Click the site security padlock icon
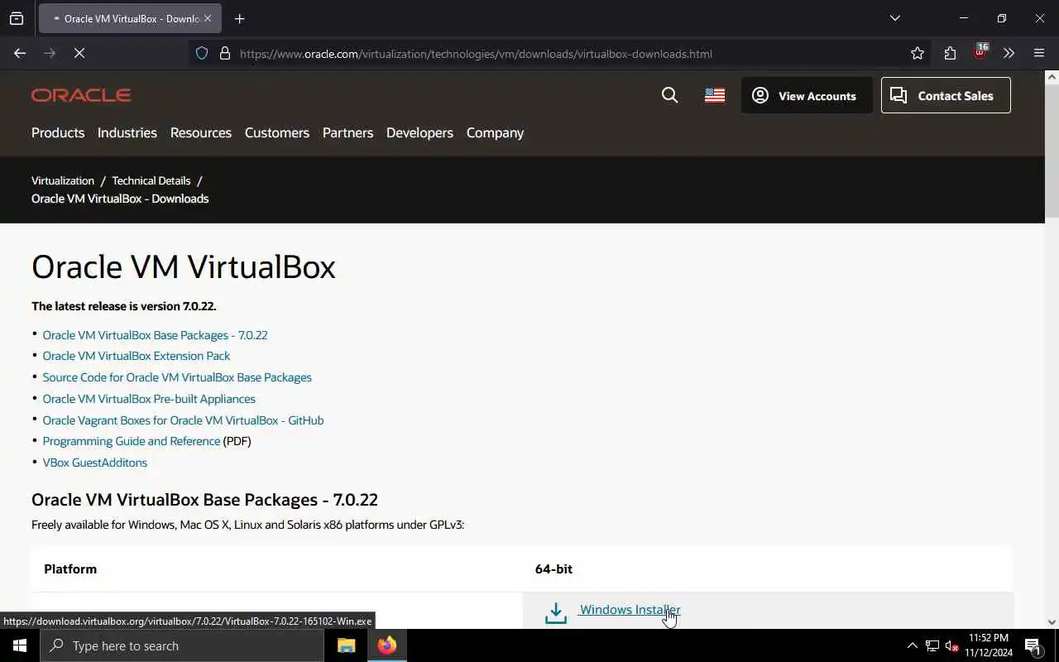 tap(224, 53)
